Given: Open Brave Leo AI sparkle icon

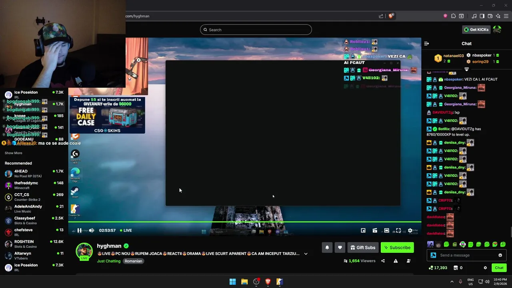Looking at the screenshot, I should [x=498, y=16].
